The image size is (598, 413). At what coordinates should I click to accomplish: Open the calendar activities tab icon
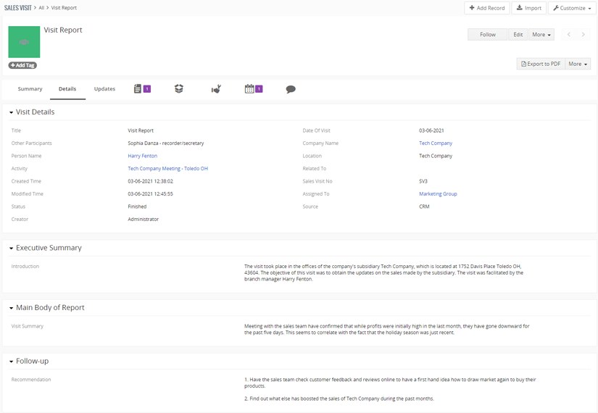coord(249,89)
